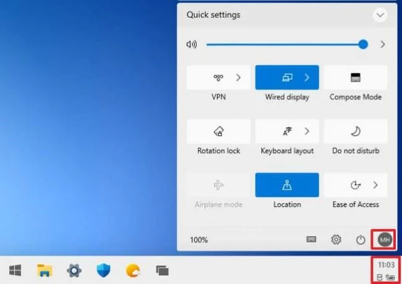Screen dimensions: 402x284
Task: Click the 11:03 clock in system tray
Action: (386, 265)
